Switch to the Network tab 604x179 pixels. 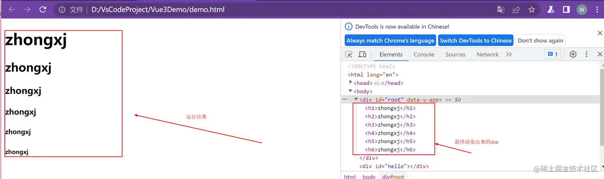488,55
